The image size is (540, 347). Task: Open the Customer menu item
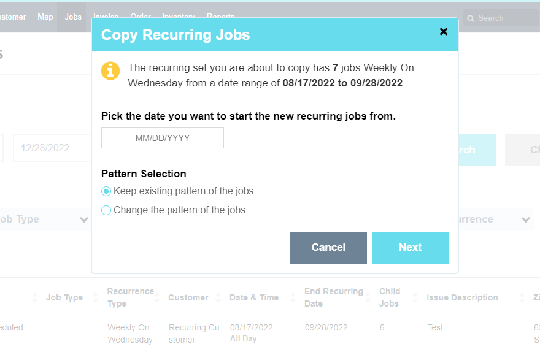tap(12, 17)
